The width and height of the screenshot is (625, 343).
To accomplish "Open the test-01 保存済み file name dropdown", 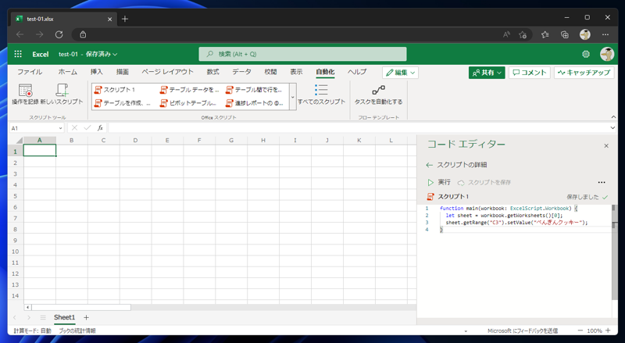I will click(x=87, y=54).
